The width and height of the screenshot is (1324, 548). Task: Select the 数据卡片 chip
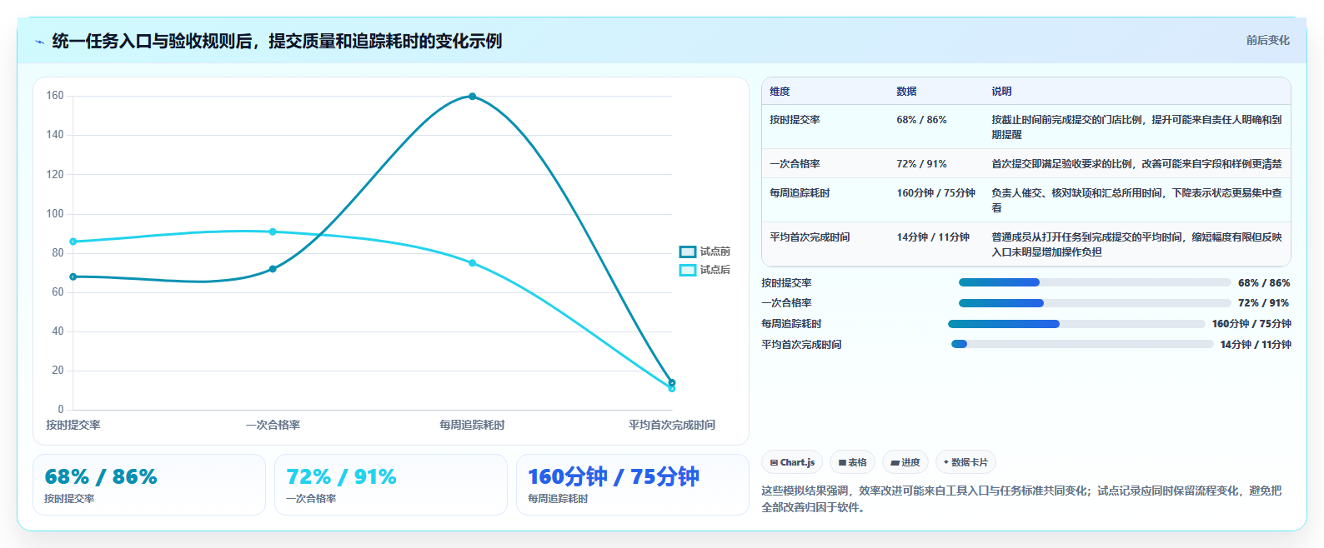[x=965, y=462]
